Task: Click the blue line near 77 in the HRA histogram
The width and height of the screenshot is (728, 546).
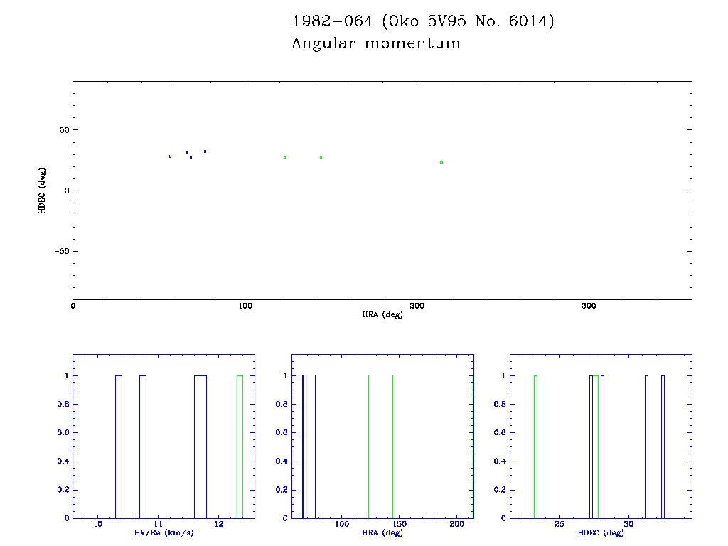Action: pos(315,446)
